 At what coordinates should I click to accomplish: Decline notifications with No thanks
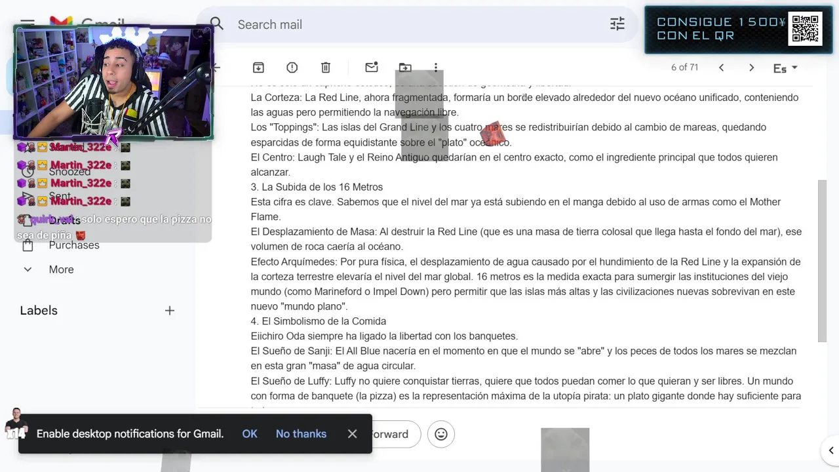click(301, 434)
